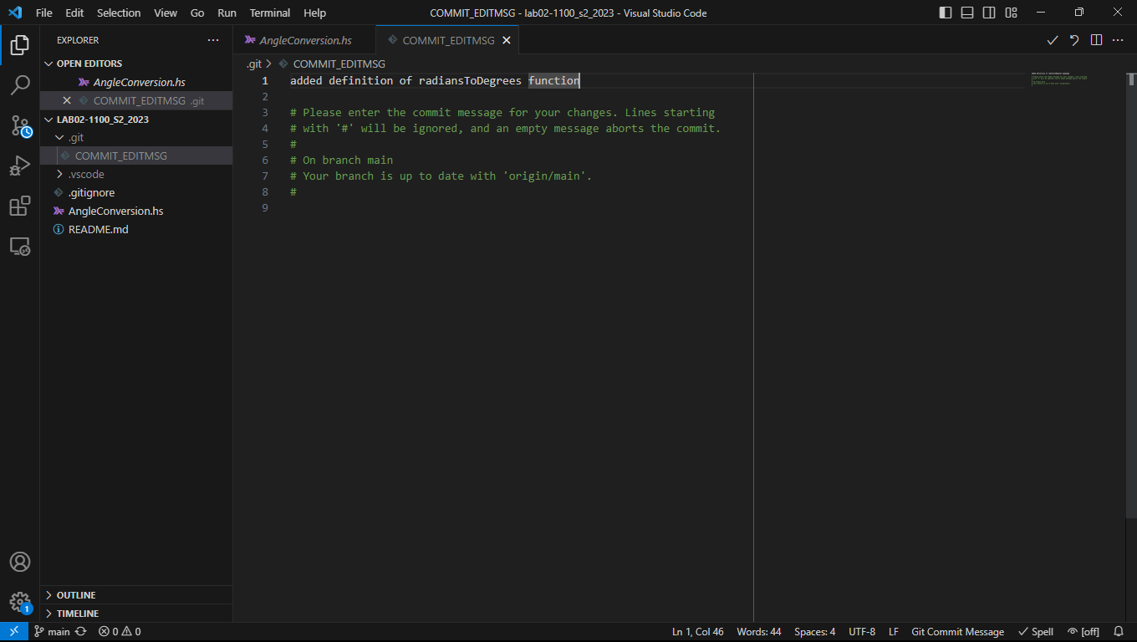Place cursor on commit message line 1
This screenshot has width=1137, height=642.
coord(435,80)
